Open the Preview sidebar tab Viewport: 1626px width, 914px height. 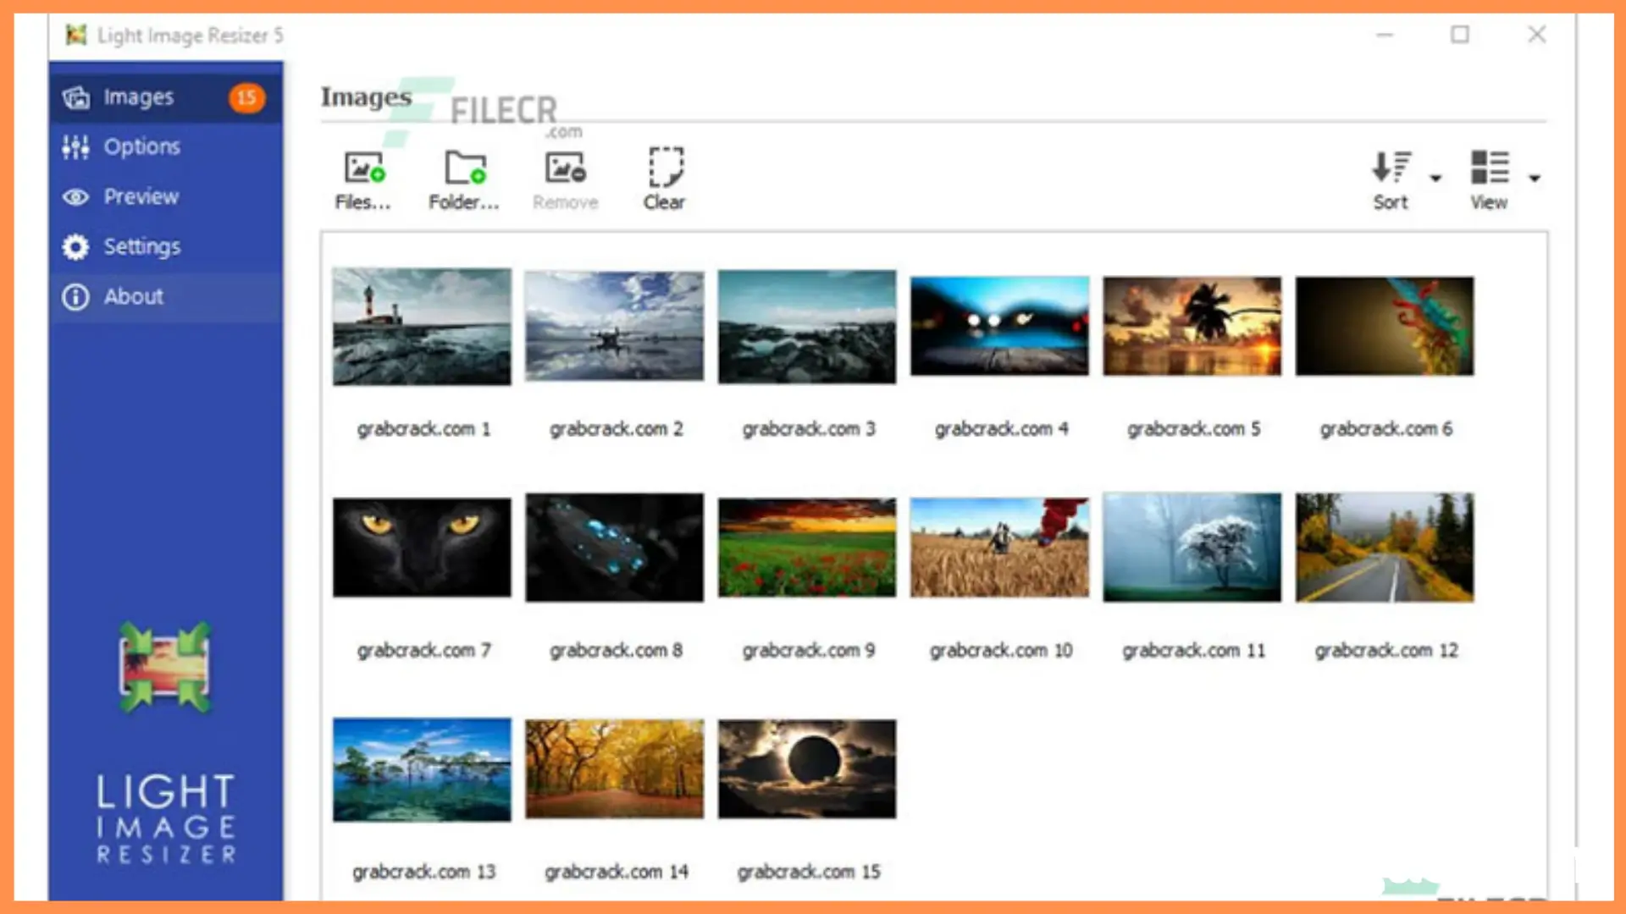tap(166, 197)
